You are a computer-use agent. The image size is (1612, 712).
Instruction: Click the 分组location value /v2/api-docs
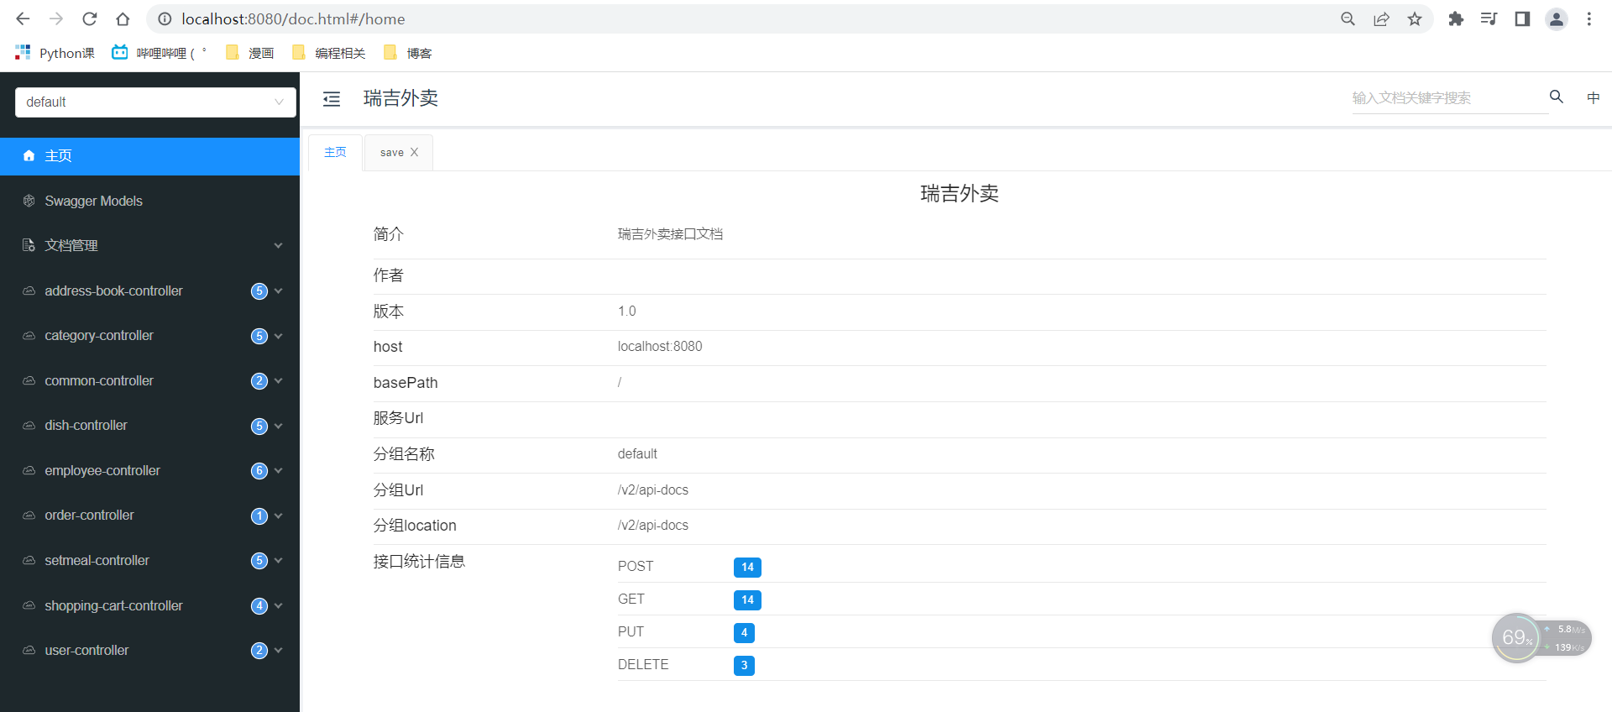coord(653,525)
